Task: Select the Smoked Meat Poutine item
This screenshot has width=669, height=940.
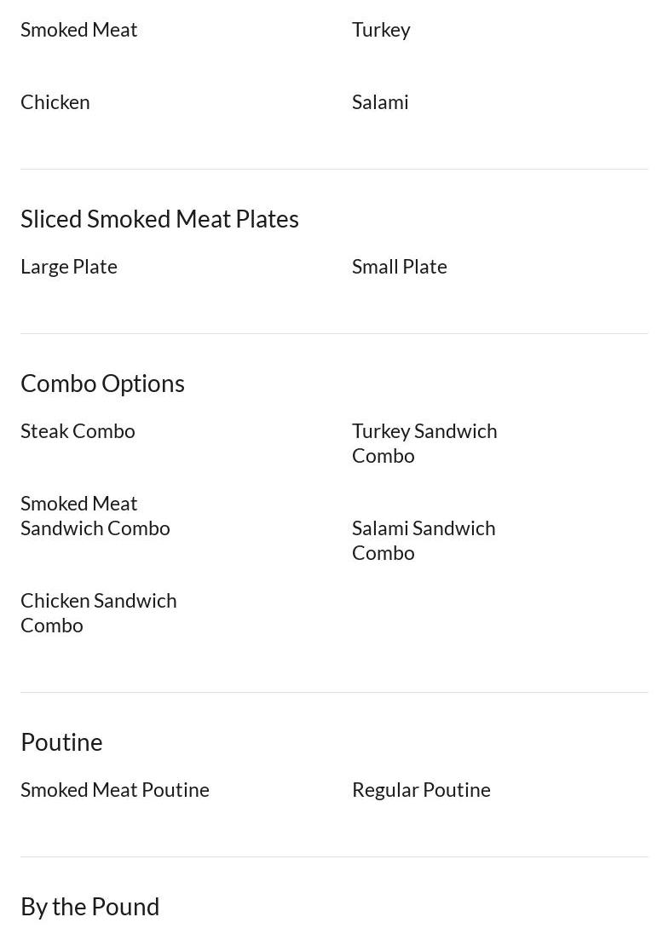Action: [x=115, y=790]
